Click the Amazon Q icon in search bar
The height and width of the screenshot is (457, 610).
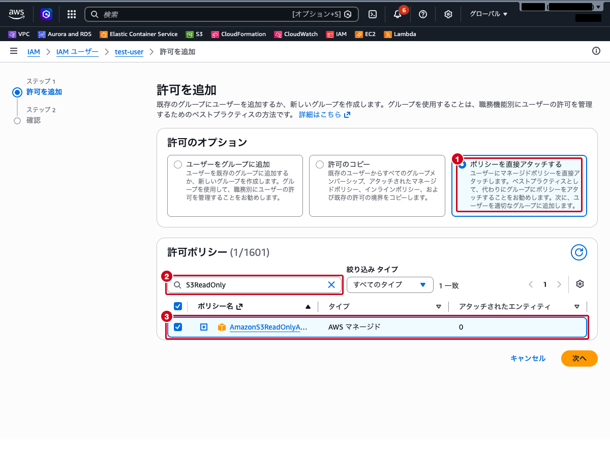[348, 14]
